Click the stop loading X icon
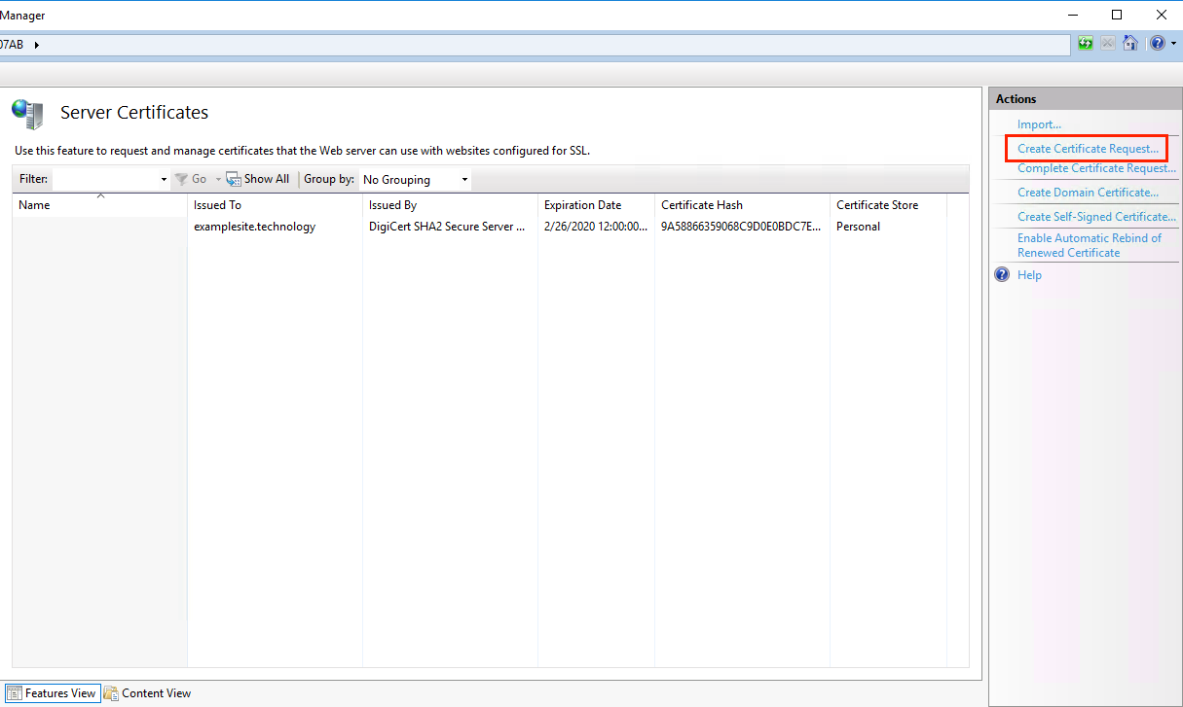 click(1108, 44)
